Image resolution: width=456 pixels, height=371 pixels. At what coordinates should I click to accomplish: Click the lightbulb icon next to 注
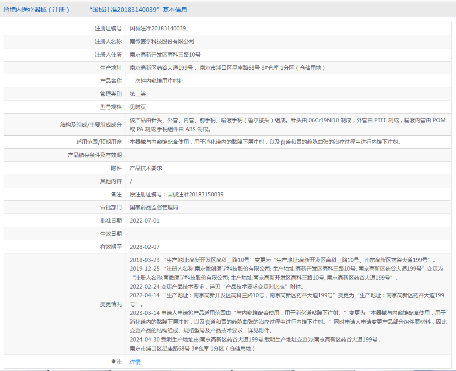pos(113,362)
